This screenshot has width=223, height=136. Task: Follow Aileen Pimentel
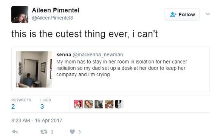point(182,14)
